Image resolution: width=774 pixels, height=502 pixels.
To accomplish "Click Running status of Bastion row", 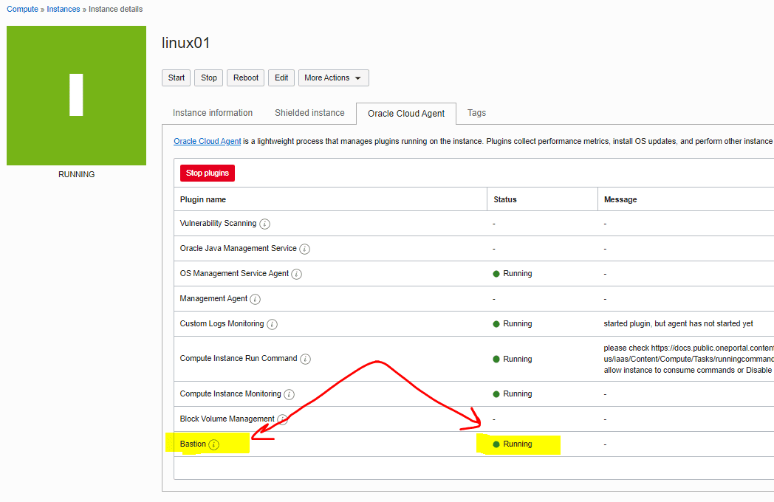I will pos(513,444).
